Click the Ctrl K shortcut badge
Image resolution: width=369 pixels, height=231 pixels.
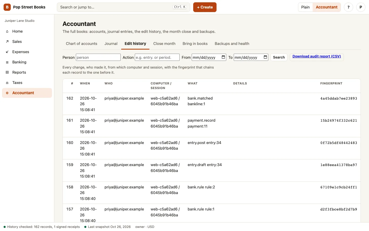[x=180, y=7]
